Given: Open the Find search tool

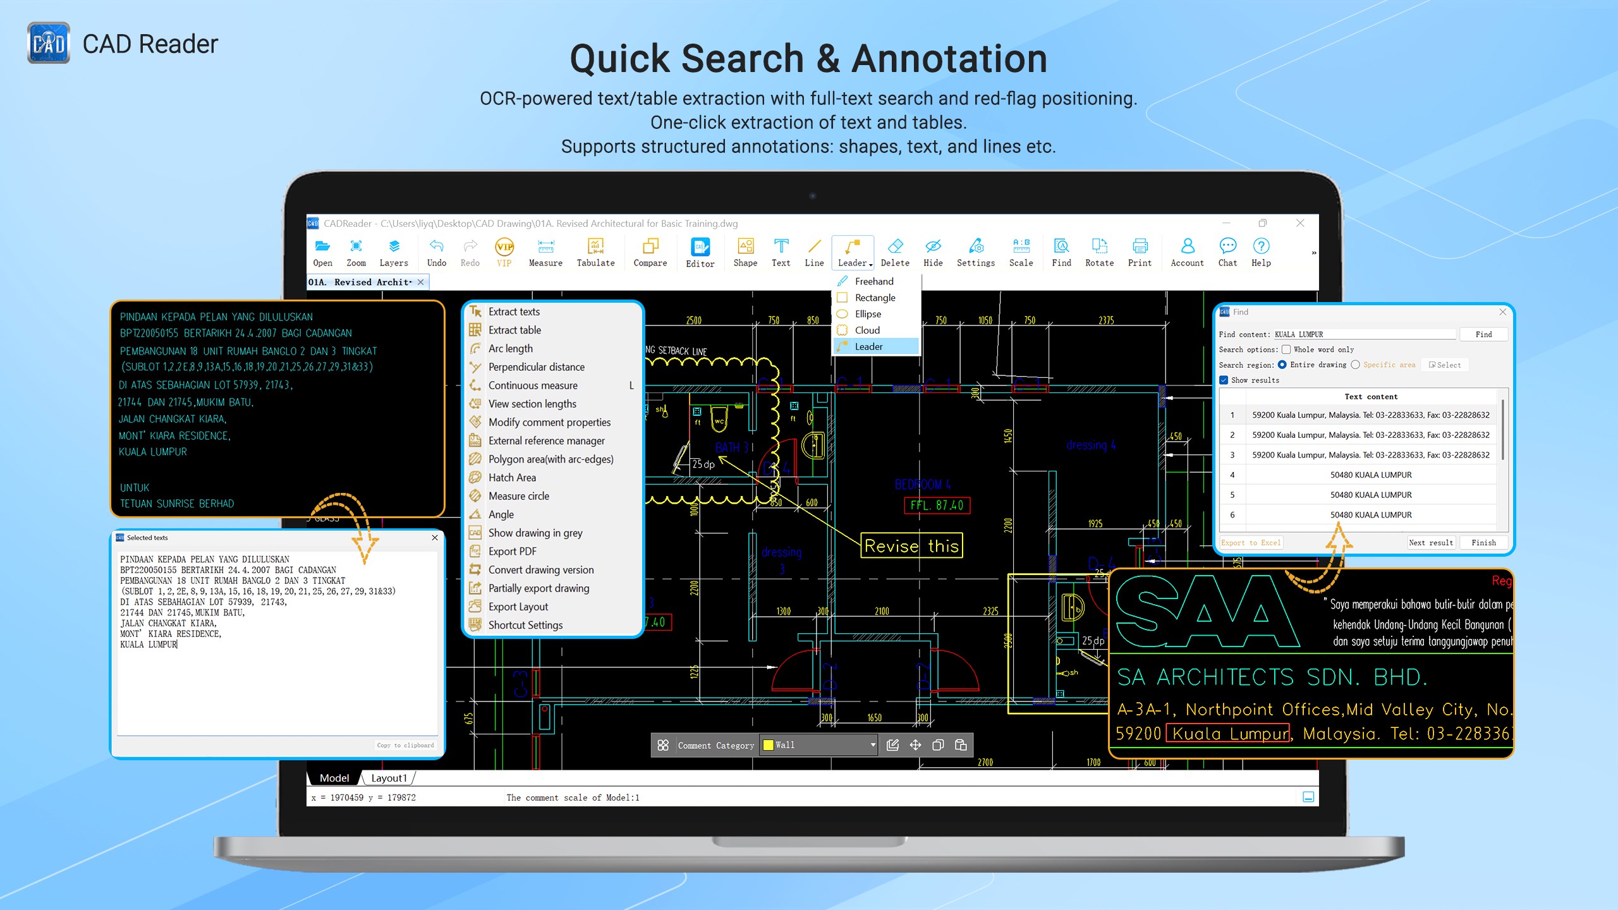Looking at the screenshot, I should (x=1061, y=252).
